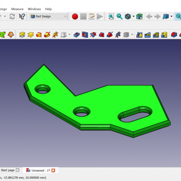Click the red macro record button
The height and width of the screenshot is (181, 181).
click(x=75, y=17)
